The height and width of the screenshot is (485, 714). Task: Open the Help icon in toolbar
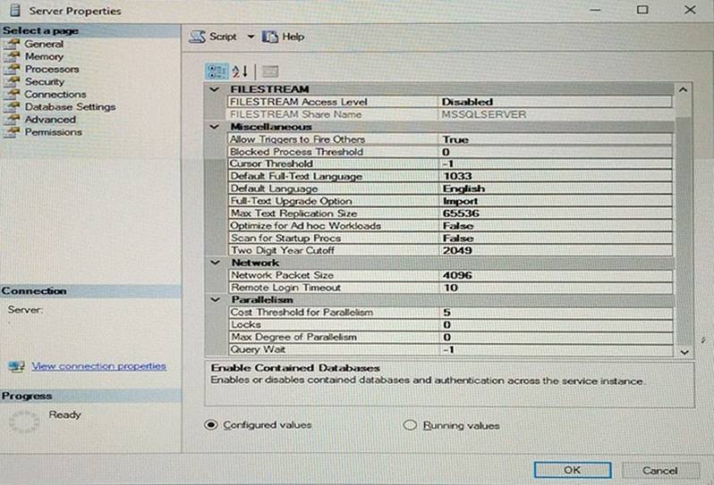pyautogui.click(x=272, y=37)
